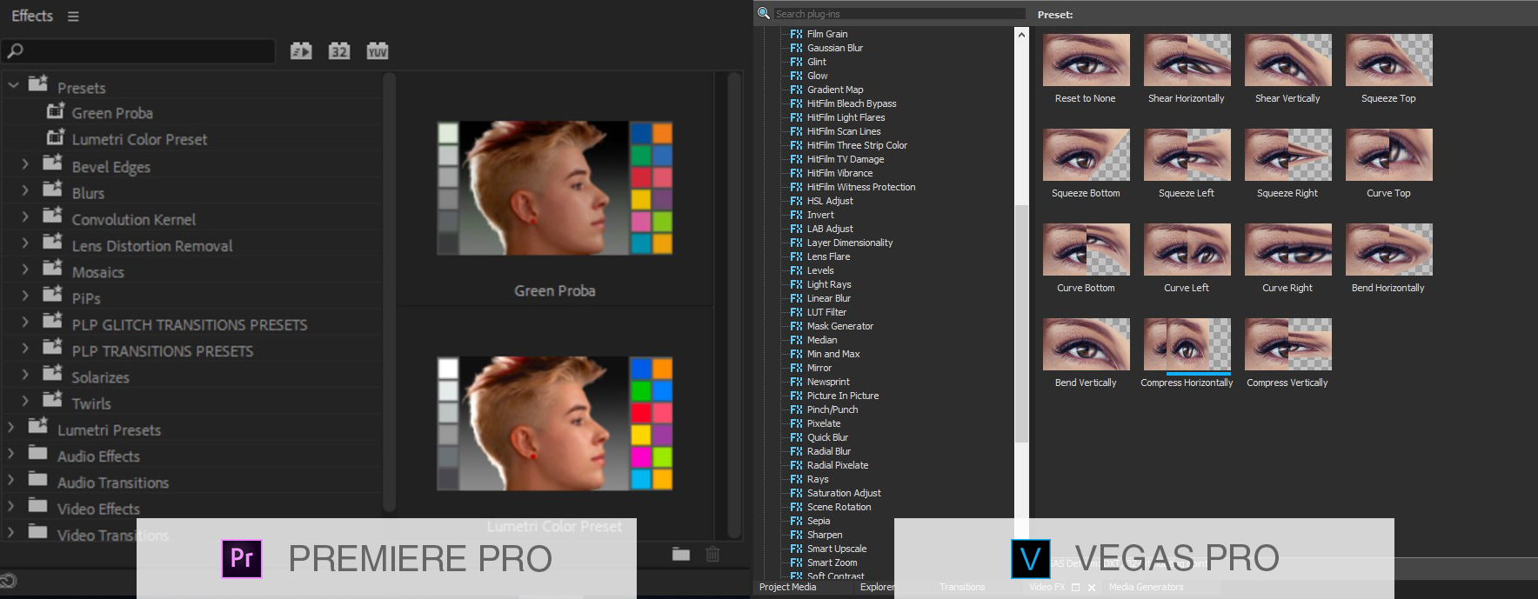Select the Solarizes folder row
The width and height of the screenshot is (1538, 599).
pyautogui.click(x=100, y=377)
